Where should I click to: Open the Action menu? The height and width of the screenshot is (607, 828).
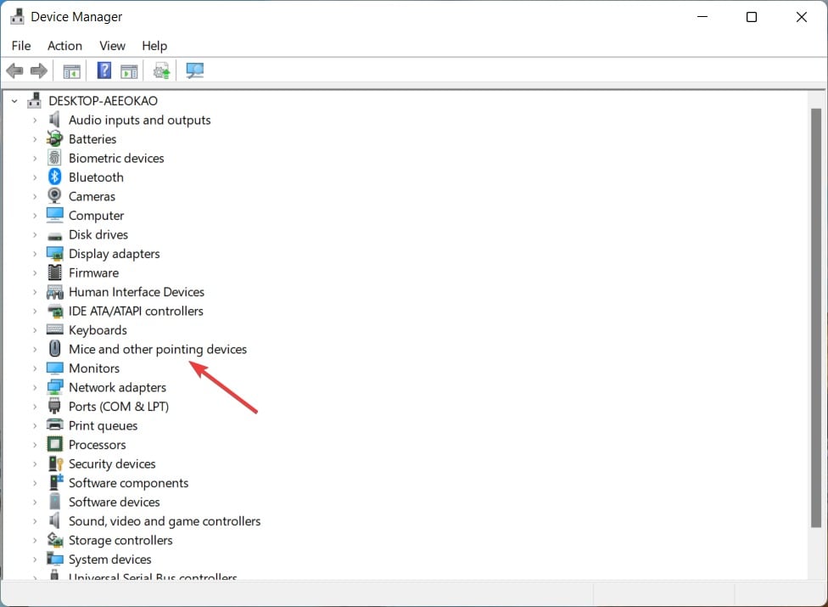click(x=64, y=46)
